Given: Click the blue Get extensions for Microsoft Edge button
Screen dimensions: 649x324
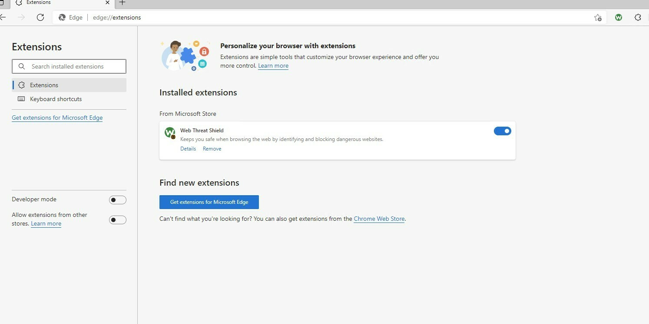Looking at the screenshot, I should pyautogui.click(x=209, y=202).
